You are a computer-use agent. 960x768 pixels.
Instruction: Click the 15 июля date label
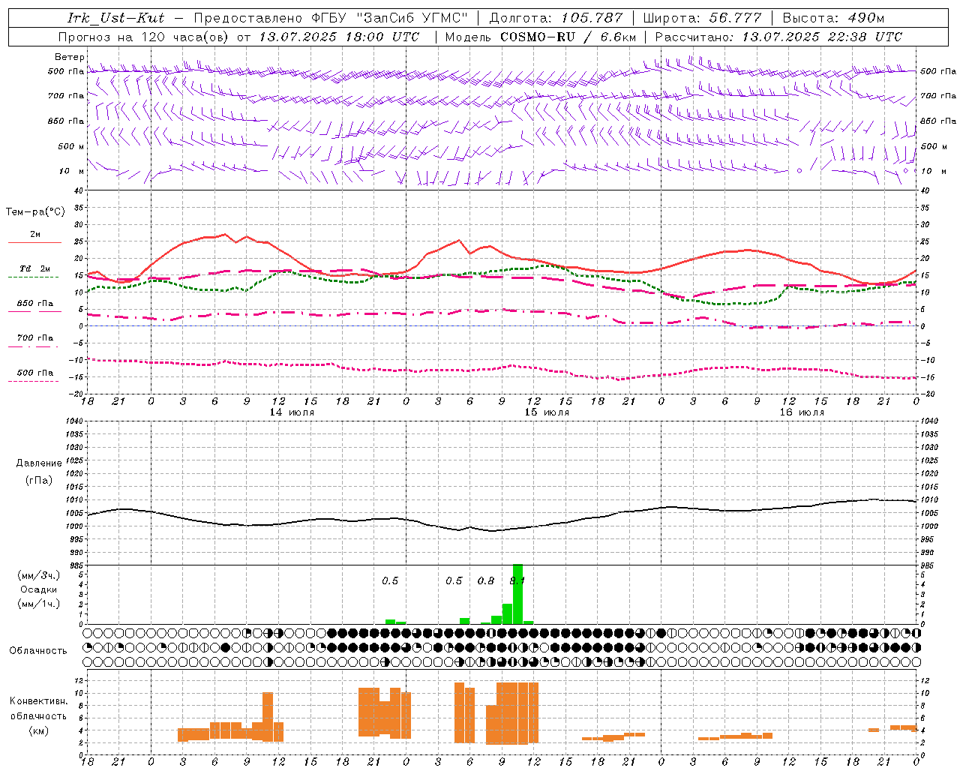tap(547, 412)
